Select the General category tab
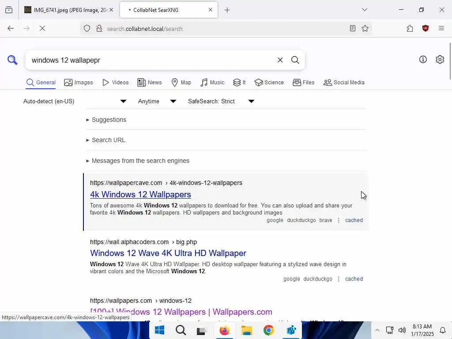The image size is (452, 339). [41, 83]
